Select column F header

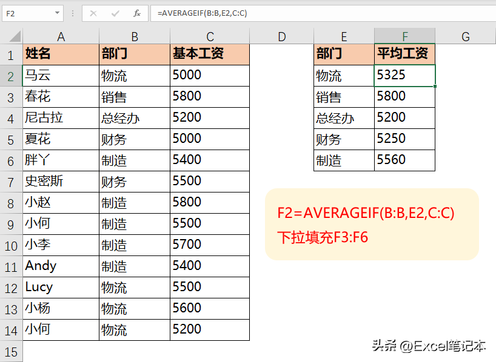(x=404, y=36)
